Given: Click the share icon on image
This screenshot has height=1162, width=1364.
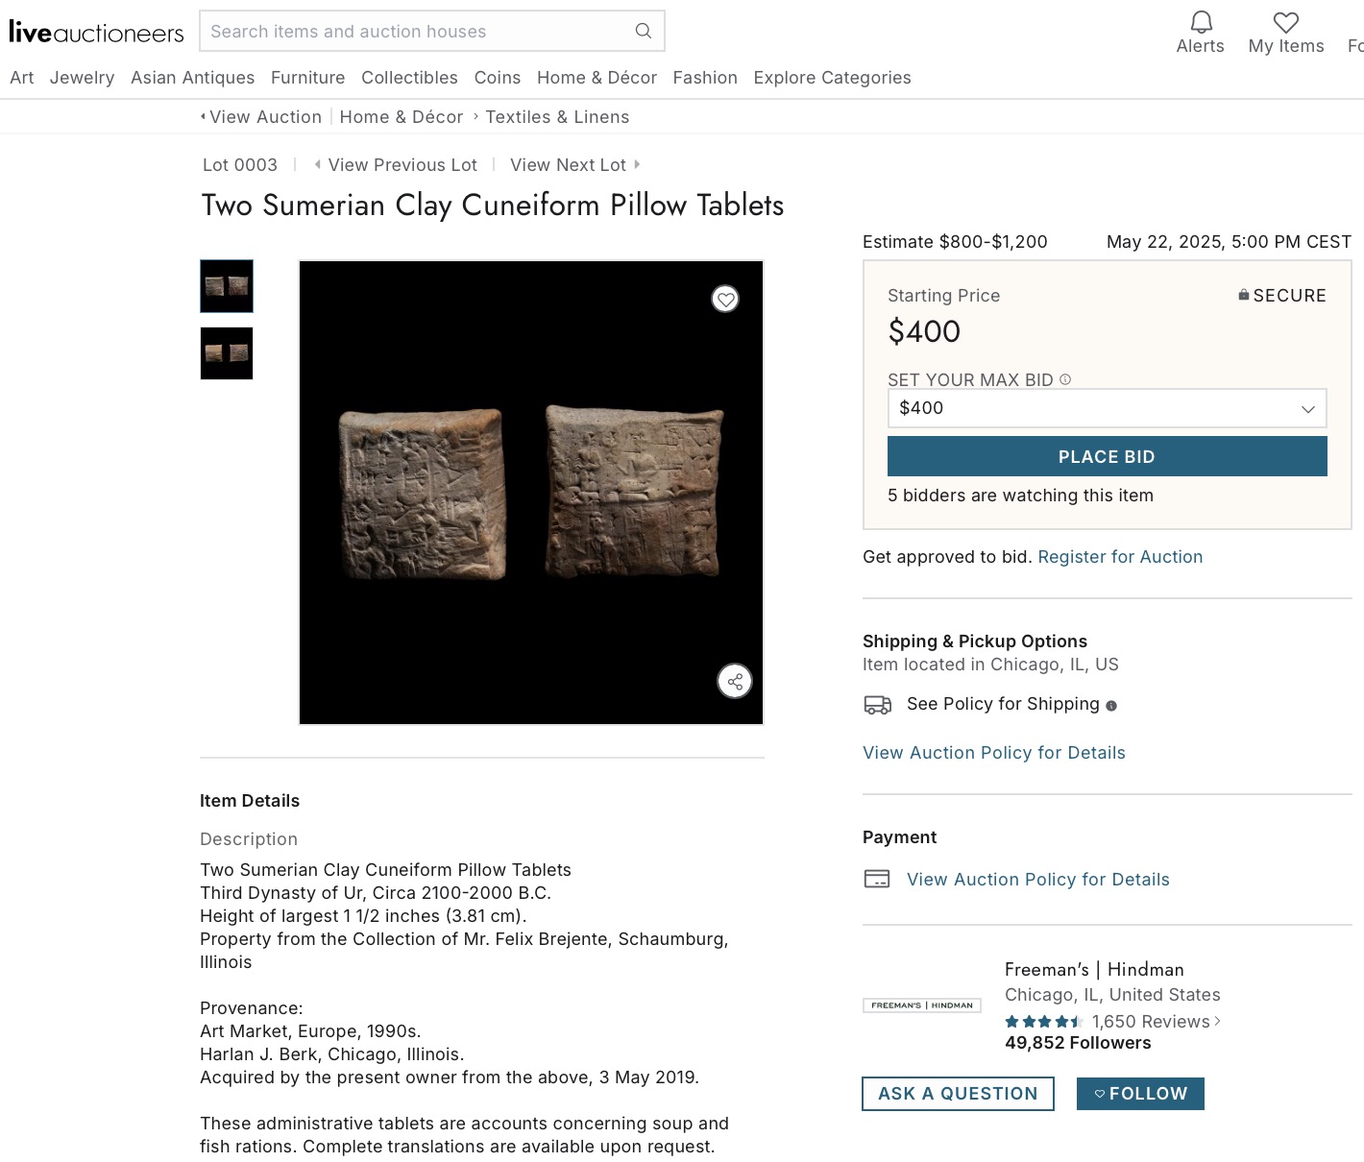Looking at the screenshot, I should (735, 682).
